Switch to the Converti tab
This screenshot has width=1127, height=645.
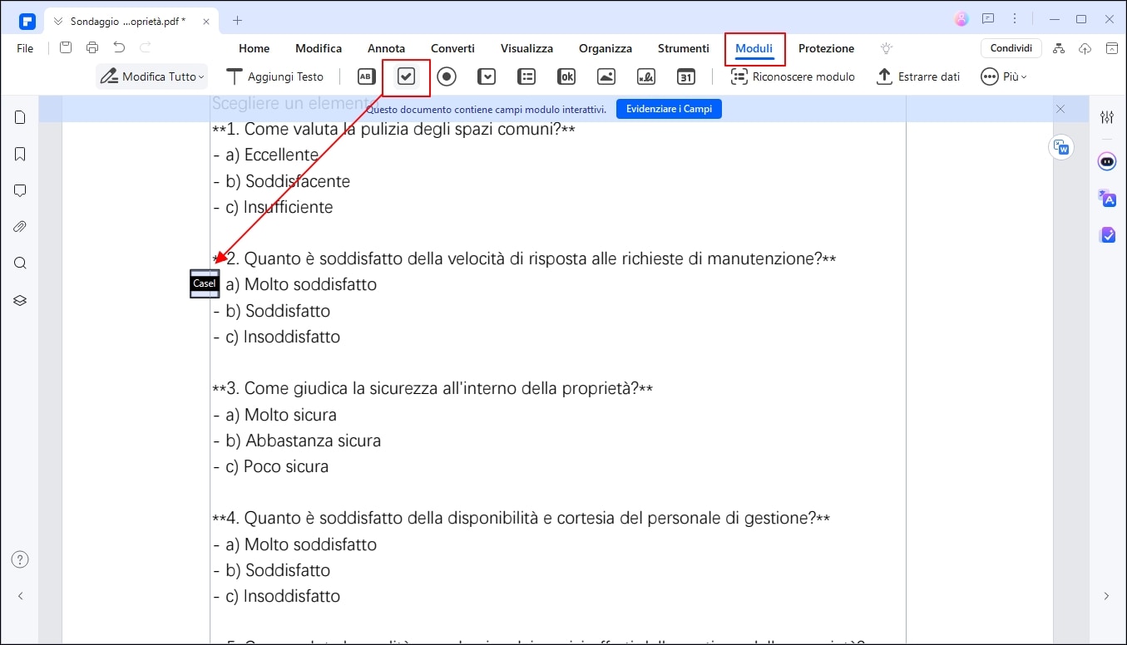(452, 48)
